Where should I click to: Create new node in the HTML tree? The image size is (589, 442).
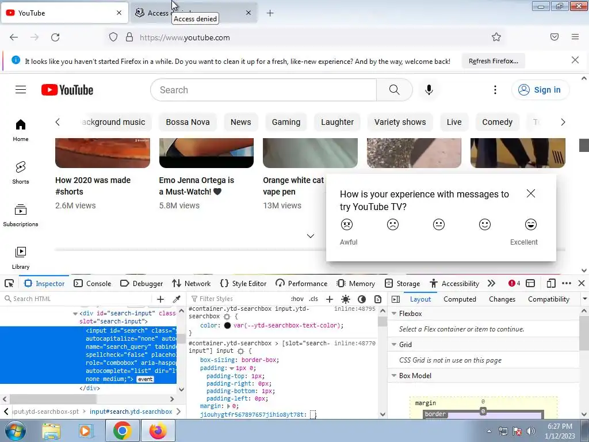pos(160,299)
